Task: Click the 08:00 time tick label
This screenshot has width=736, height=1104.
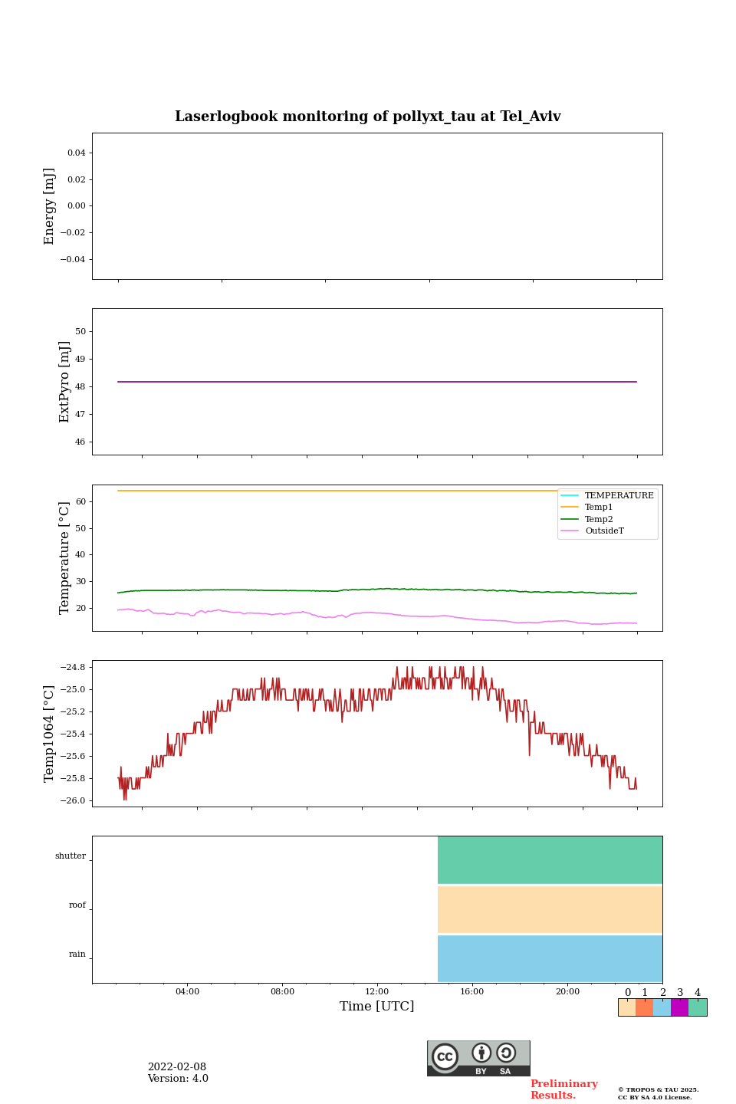Action: click(282, 991)
